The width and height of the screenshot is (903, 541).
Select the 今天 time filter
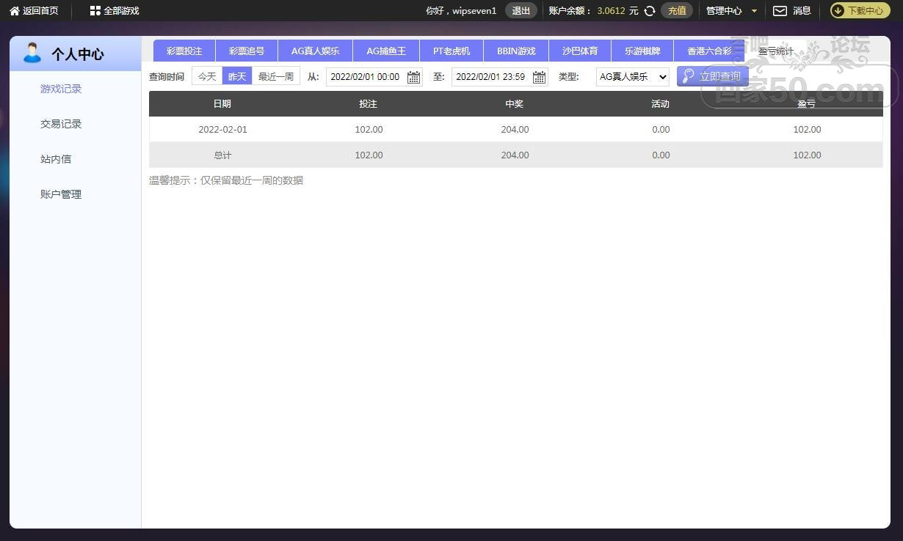point(207,76)
